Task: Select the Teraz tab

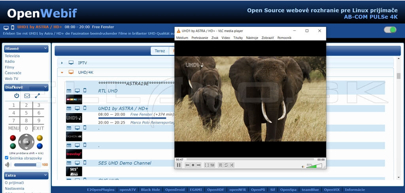Action: pos(160,51)
